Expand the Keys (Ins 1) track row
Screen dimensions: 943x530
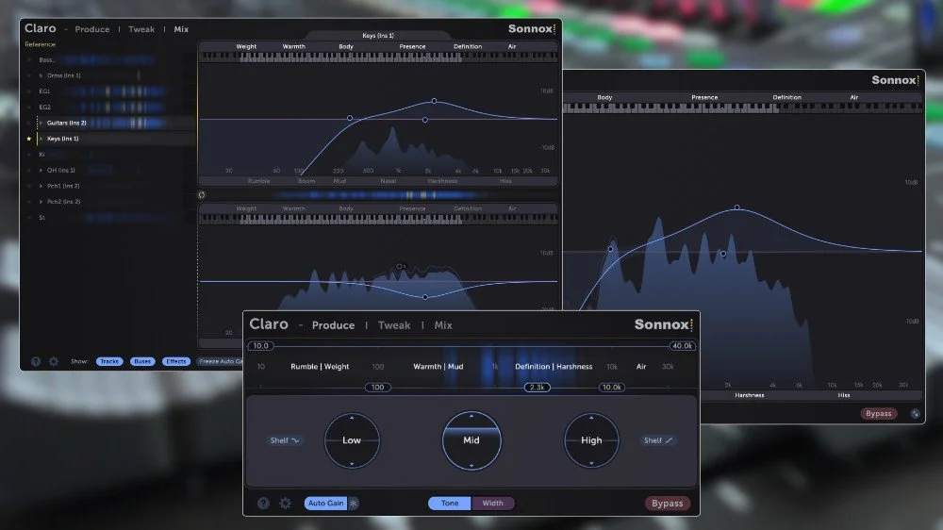pos(41,139)
